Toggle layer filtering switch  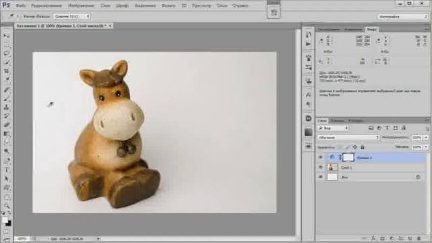click(x=427, y=128)
